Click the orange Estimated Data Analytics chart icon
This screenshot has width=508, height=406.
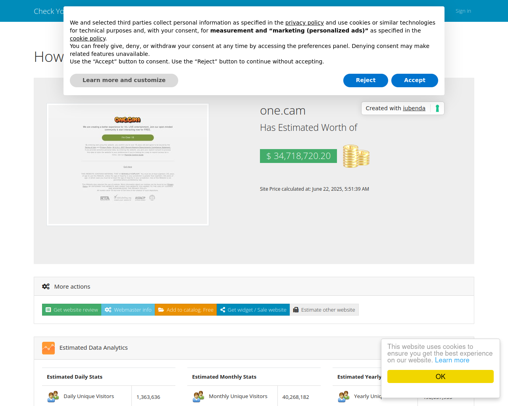tap(48, 348)
